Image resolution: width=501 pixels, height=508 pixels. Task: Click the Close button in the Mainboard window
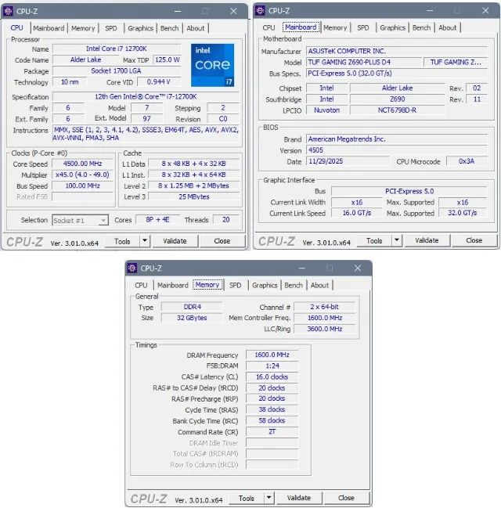click(x=474, y=240)
